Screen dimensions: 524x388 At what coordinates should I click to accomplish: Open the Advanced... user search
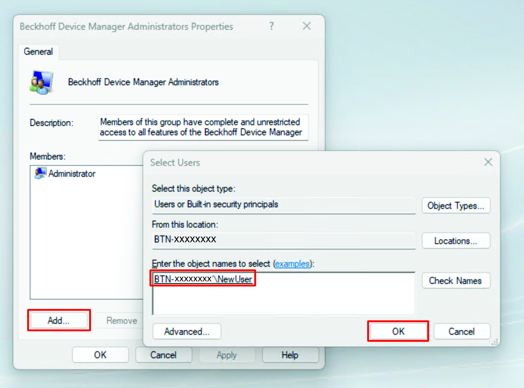[x=187, y=332]
